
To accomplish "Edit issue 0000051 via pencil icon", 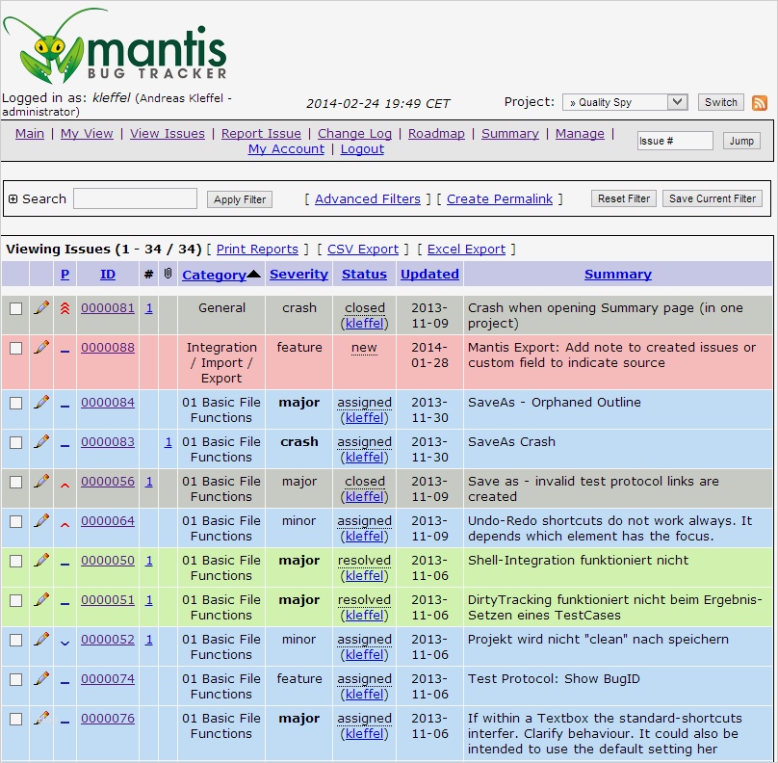I will coord(41,599).
